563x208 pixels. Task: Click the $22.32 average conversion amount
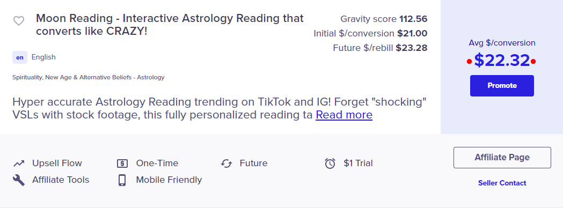point(502,60)
